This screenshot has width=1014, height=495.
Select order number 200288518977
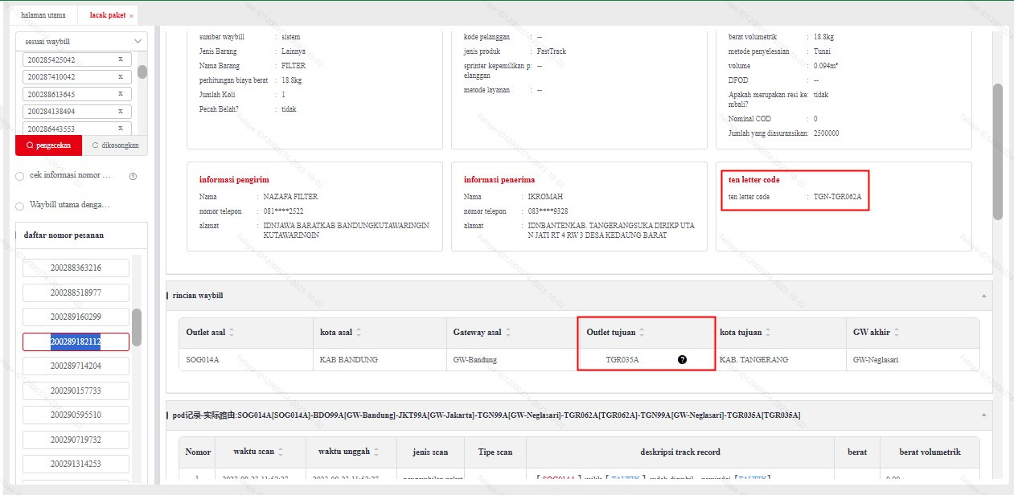click(x=76, y=292)
